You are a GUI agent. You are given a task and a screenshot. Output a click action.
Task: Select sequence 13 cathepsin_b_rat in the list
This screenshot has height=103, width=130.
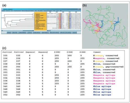point(40,29)
